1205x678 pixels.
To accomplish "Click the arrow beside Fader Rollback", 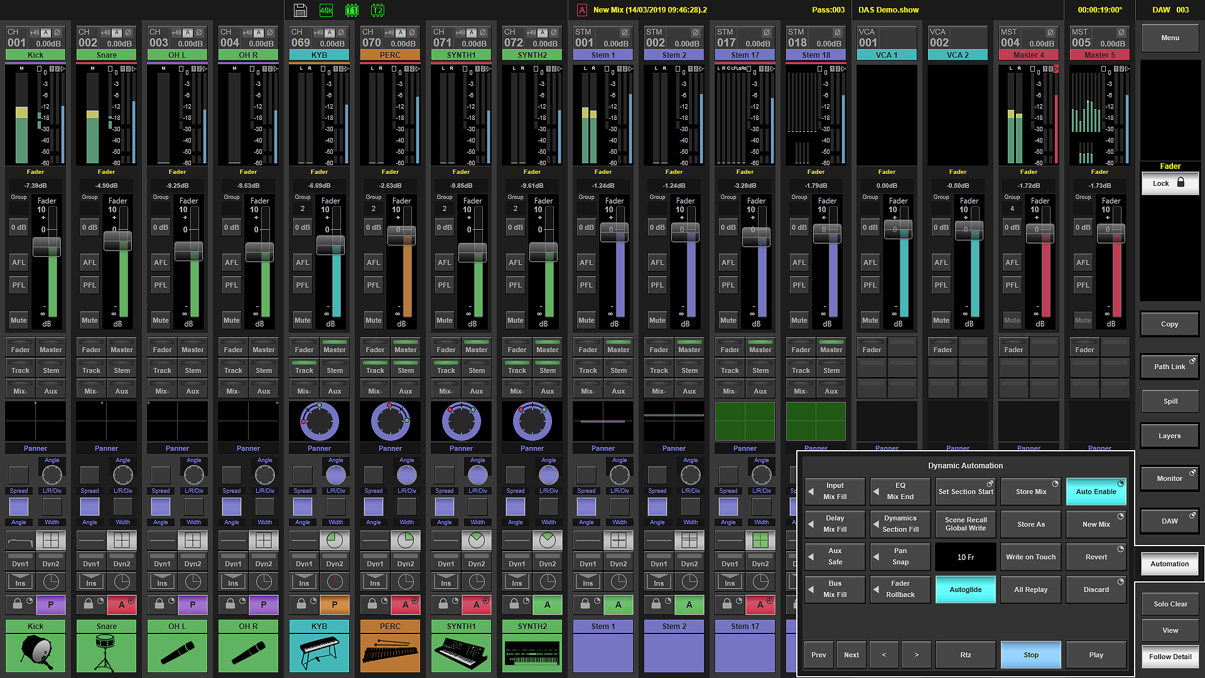I will 875,589.
